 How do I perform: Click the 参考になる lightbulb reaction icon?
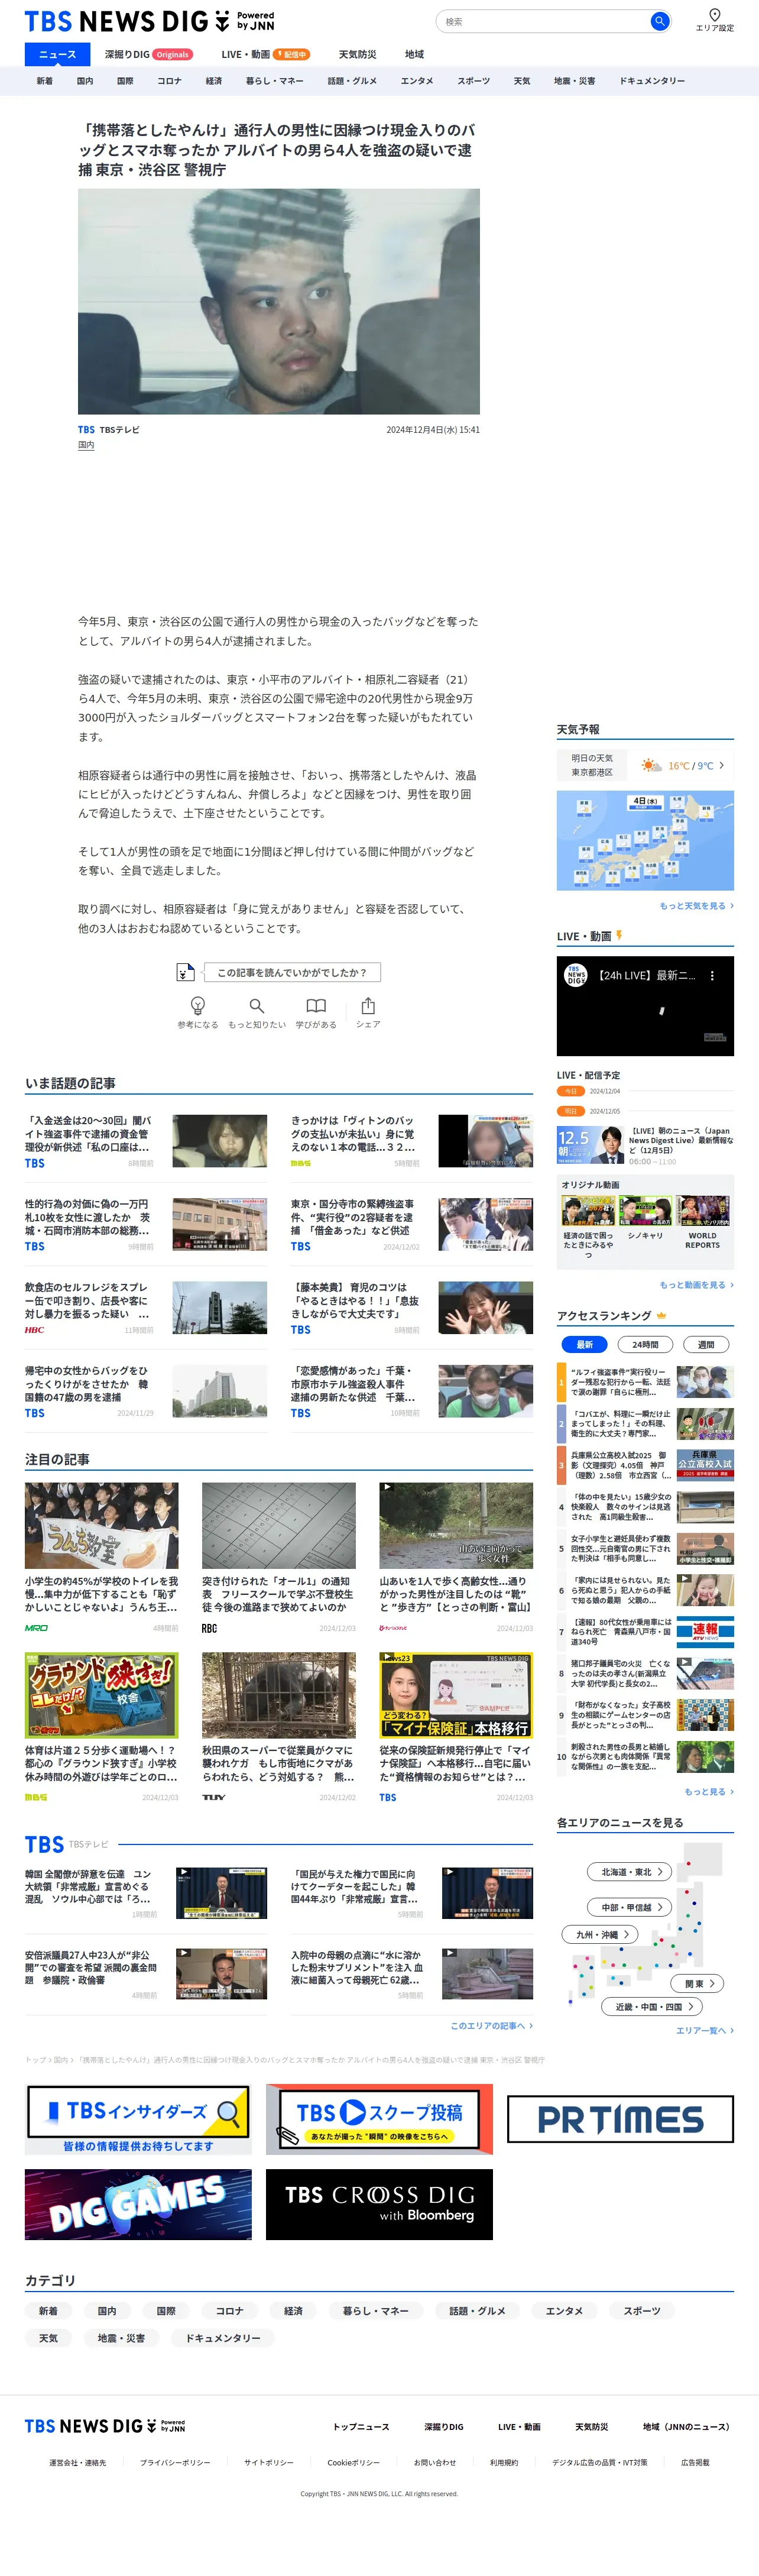198,1005
